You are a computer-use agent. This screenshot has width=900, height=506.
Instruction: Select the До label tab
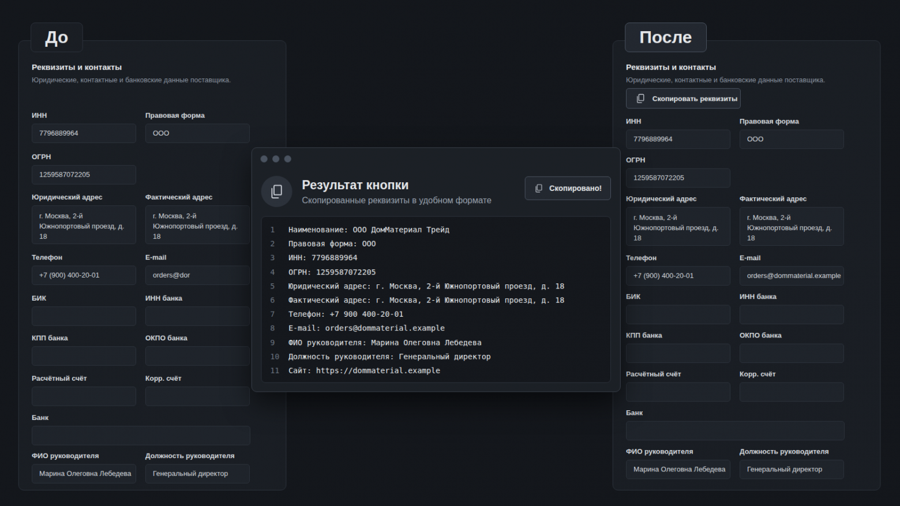57,38
